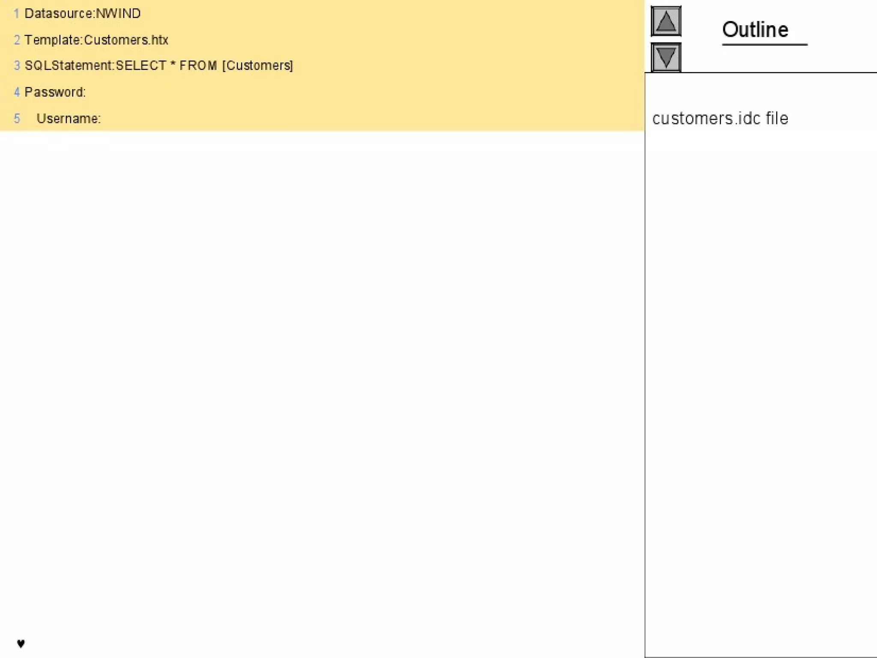
Task: Click the SQLStatement label on line three
Action: point(69,66)
